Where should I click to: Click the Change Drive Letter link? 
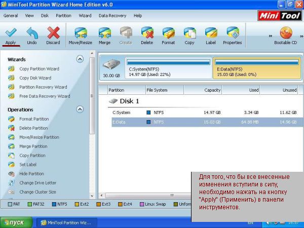[38, 183]
